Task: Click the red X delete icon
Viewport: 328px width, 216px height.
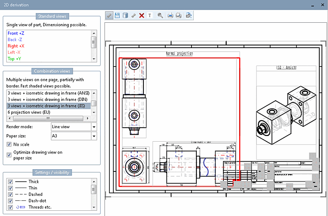Action: tap(141, 15)
